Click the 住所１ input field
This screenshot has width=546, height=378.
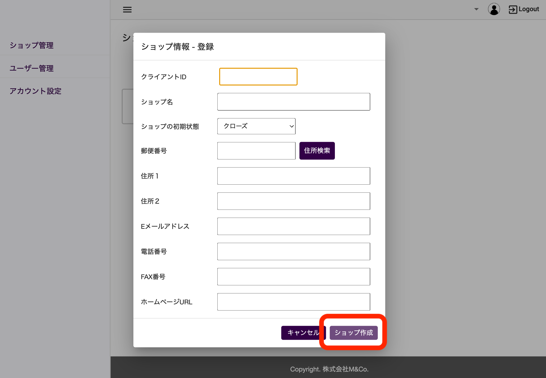coord(294,176)
